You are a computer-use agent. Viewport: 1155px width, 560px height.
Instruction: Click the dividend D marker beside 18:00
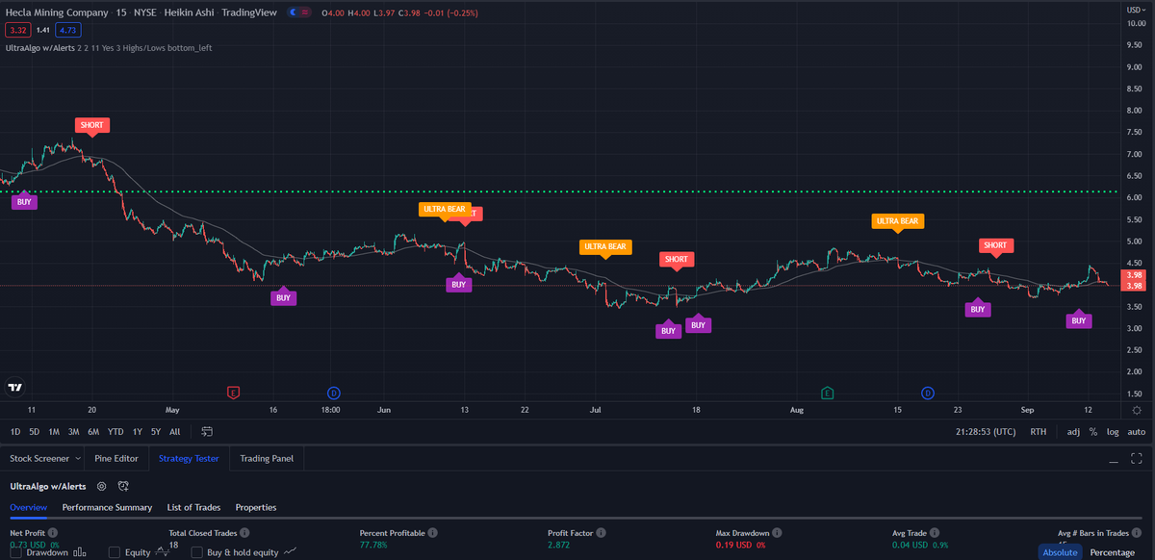333,393
